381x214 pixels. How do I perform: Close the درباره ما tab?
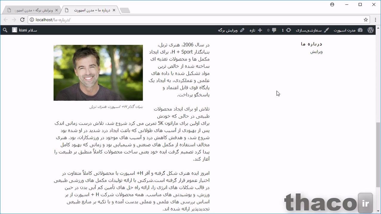click(x=114, y=10)
